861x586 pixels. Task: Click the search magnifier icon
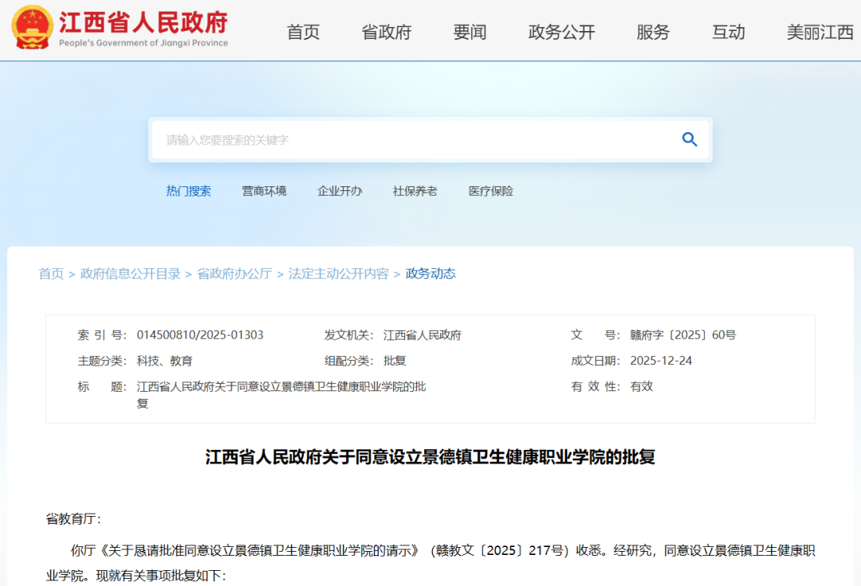[689, 139]
